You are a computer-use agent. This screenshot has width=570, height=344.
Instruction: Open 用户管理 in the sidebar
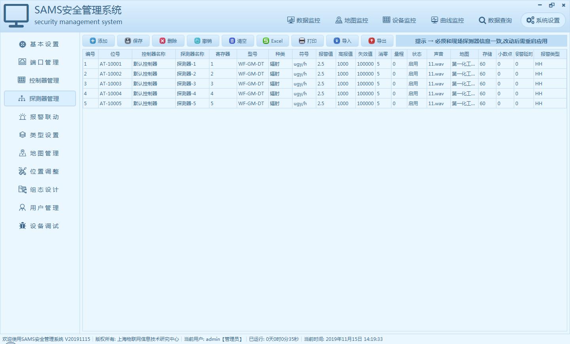point(40,208)
